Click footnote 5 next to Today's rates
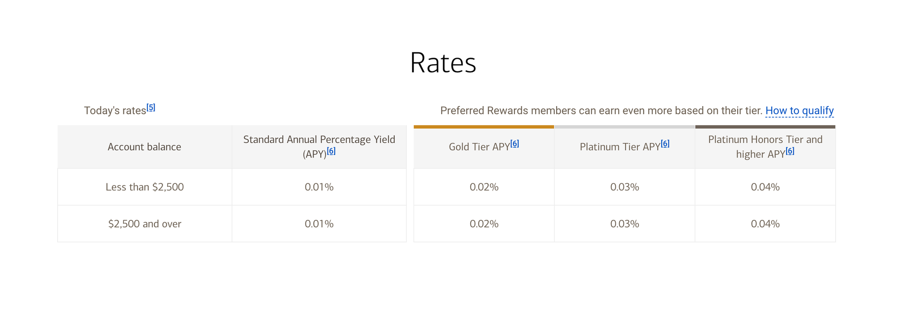The height and width of the screenshot is (312, 922). (x=151, y=107)
